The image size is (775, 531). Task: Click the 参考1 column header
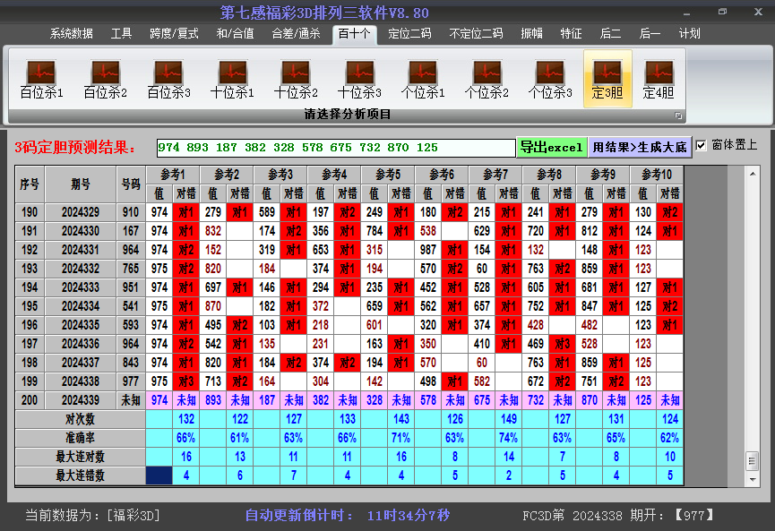[x=173, y=175]
